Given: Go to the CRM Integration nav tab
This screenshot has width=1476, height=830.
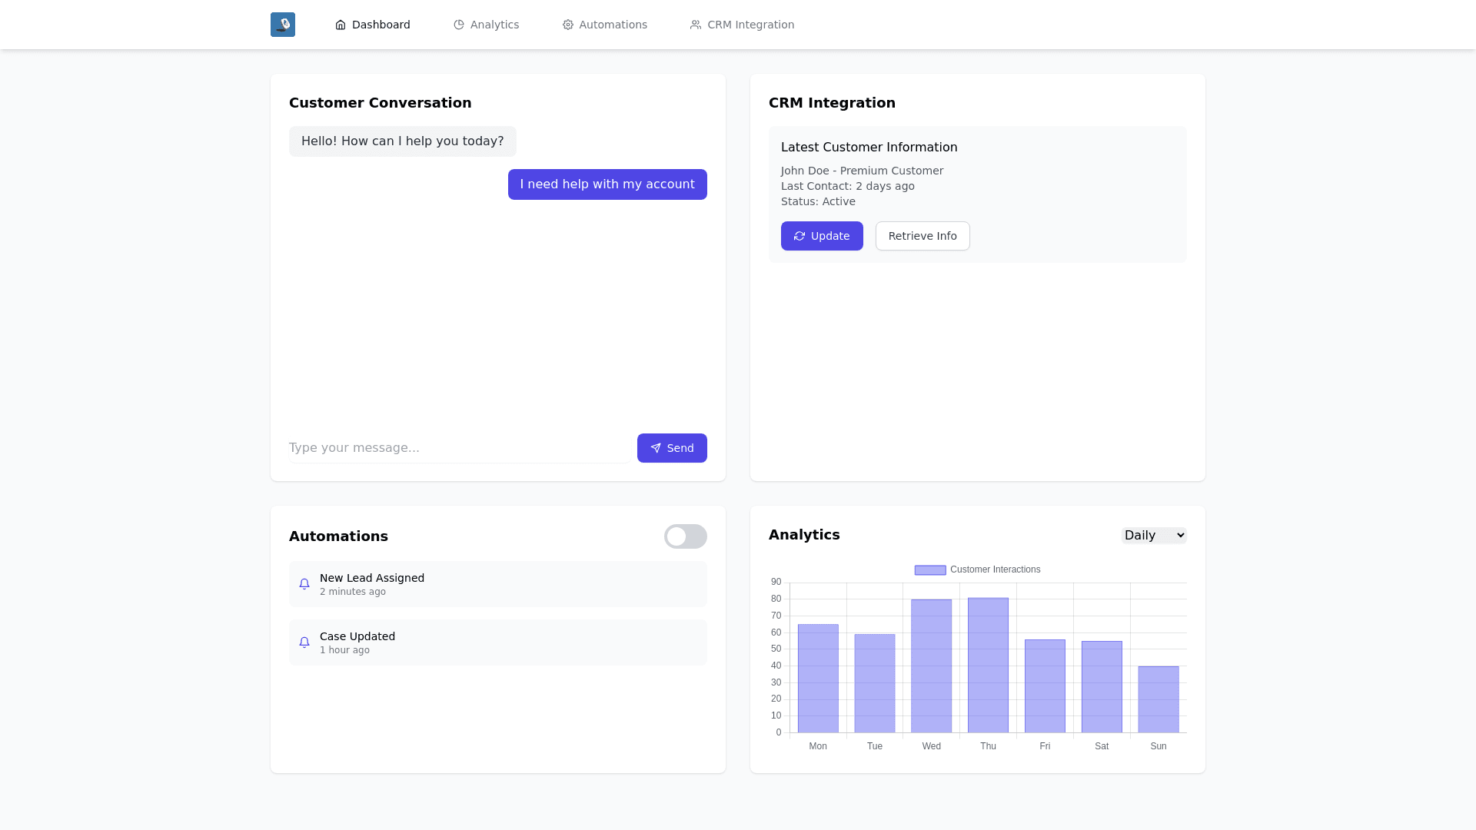Looking at the screenshot, I should pyautogui.click(x=750, y=25).
